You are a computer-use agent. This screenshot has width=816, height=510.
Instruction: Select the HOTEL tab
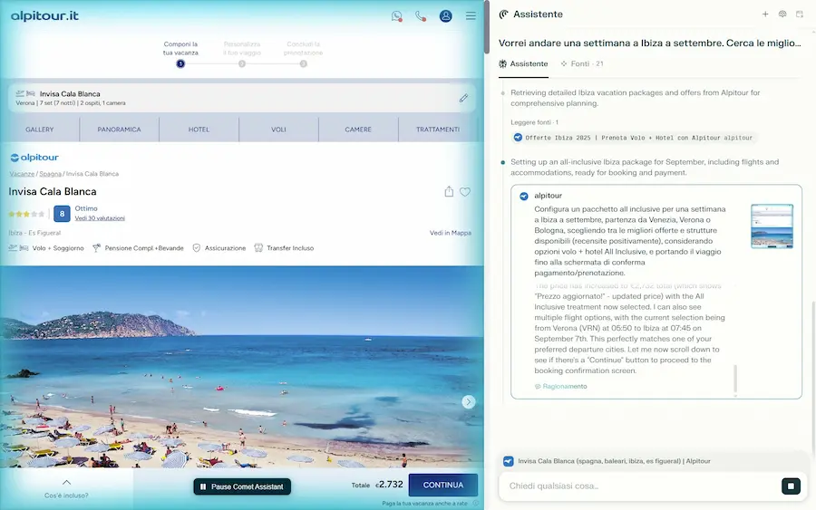tap(199, 130)
